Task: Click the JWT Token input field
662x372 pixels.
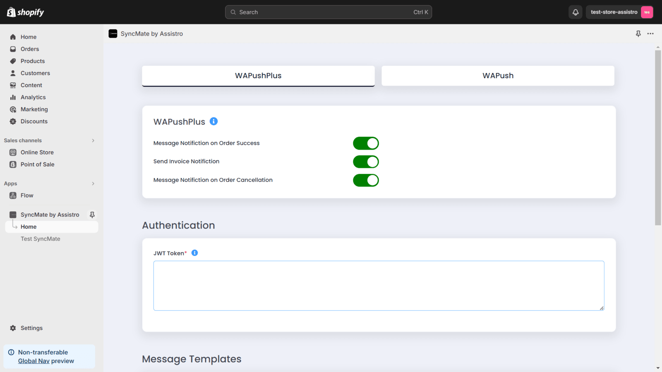Action: (379, 285)
